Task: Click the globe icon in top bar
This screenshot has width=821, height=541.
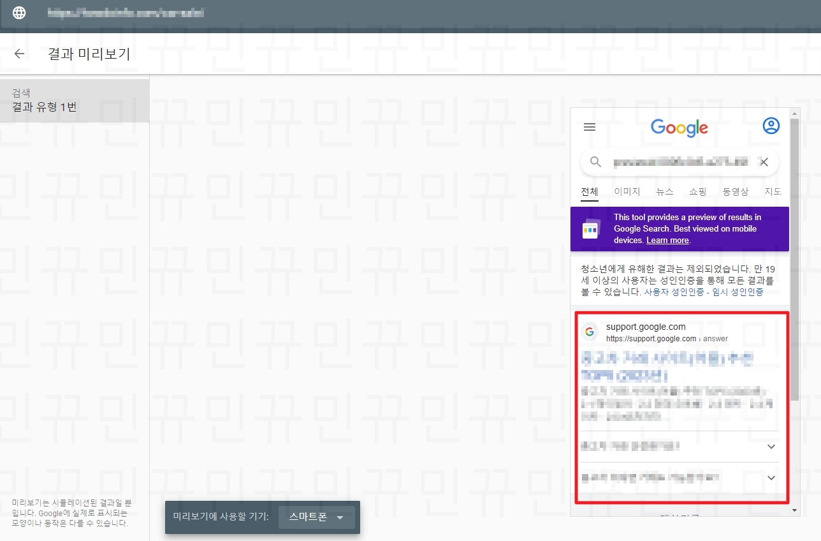Action: coord(19,13)
